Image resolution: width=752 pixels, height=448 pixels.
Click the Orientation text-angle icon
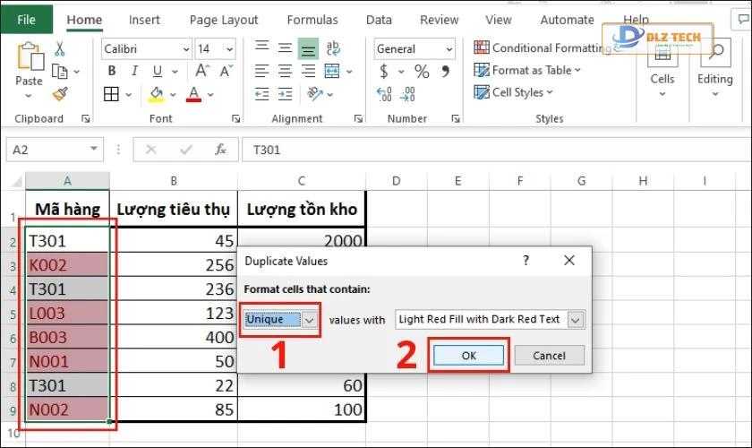[314, 94]
